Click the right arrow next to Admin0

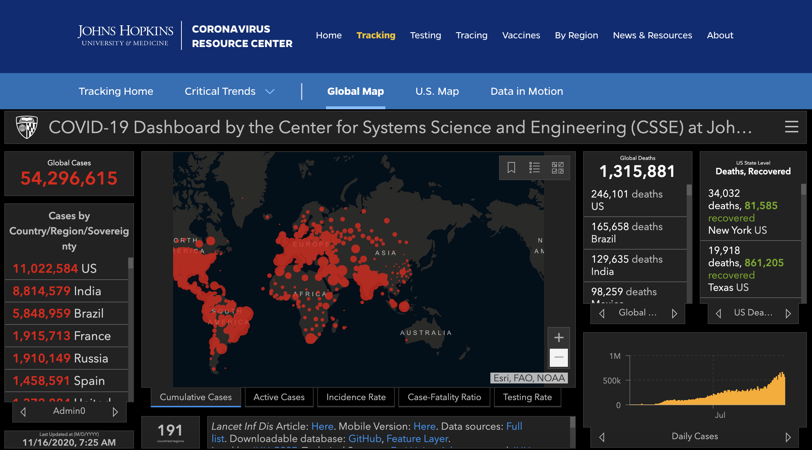pyautogui.click(x=115, y=412)
